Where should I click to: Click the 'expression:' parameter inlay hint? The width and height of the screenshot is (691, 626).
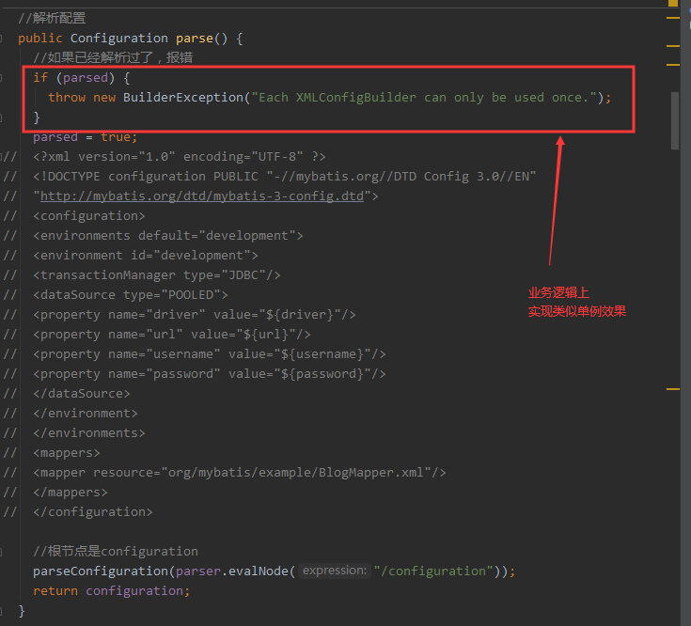click(335, 571)
